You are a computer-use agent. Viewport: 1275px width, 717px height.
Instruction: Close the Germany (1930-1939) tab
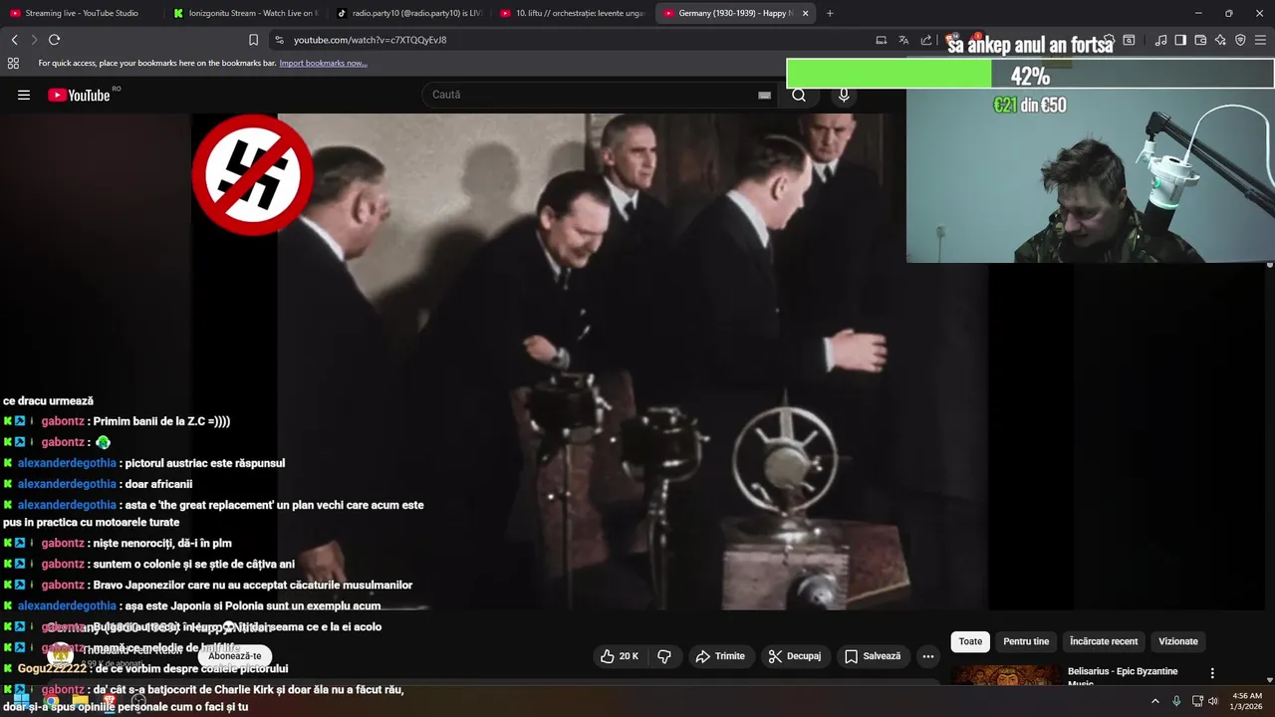tap(805, 13)
